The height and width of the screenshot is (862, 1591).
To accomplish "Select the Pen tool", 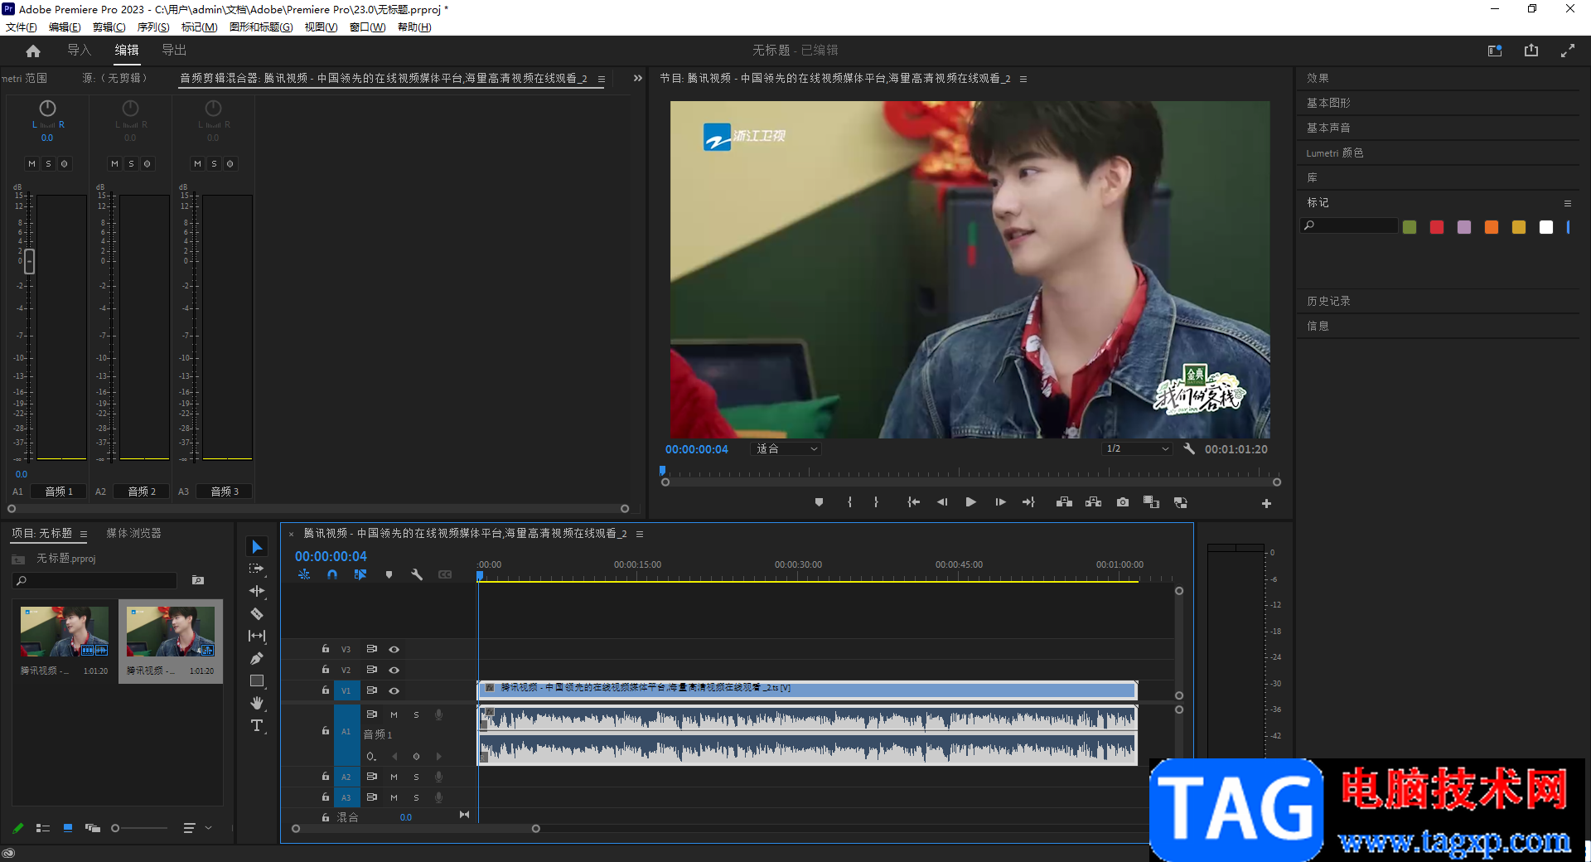I will tap(257, 658).
